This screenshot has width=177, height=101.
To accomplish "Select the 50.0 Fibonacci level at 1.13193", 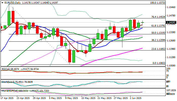I will point(158,33).
